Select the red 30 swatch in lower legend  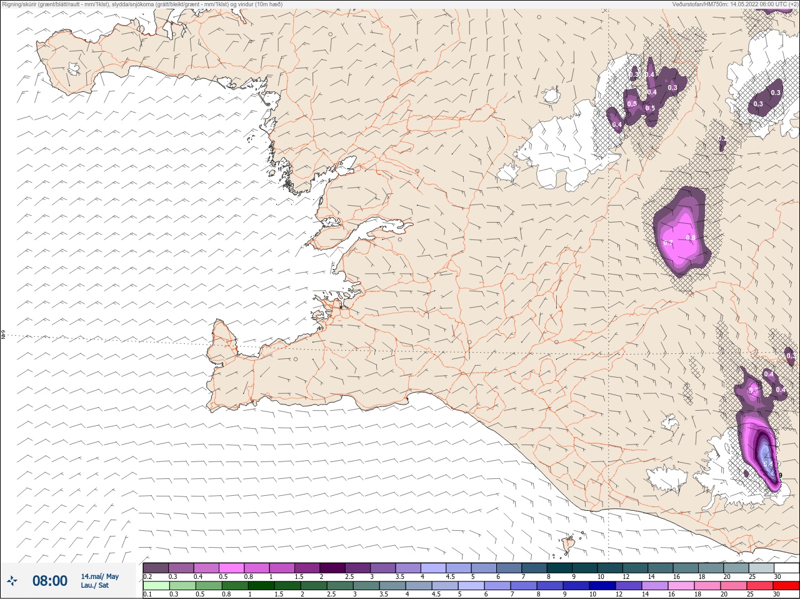[x=786, y=586]
